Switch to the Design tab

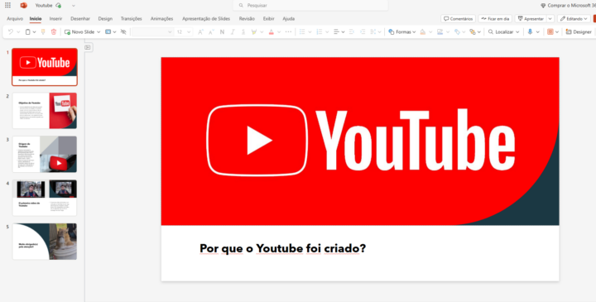coord(105,18)
